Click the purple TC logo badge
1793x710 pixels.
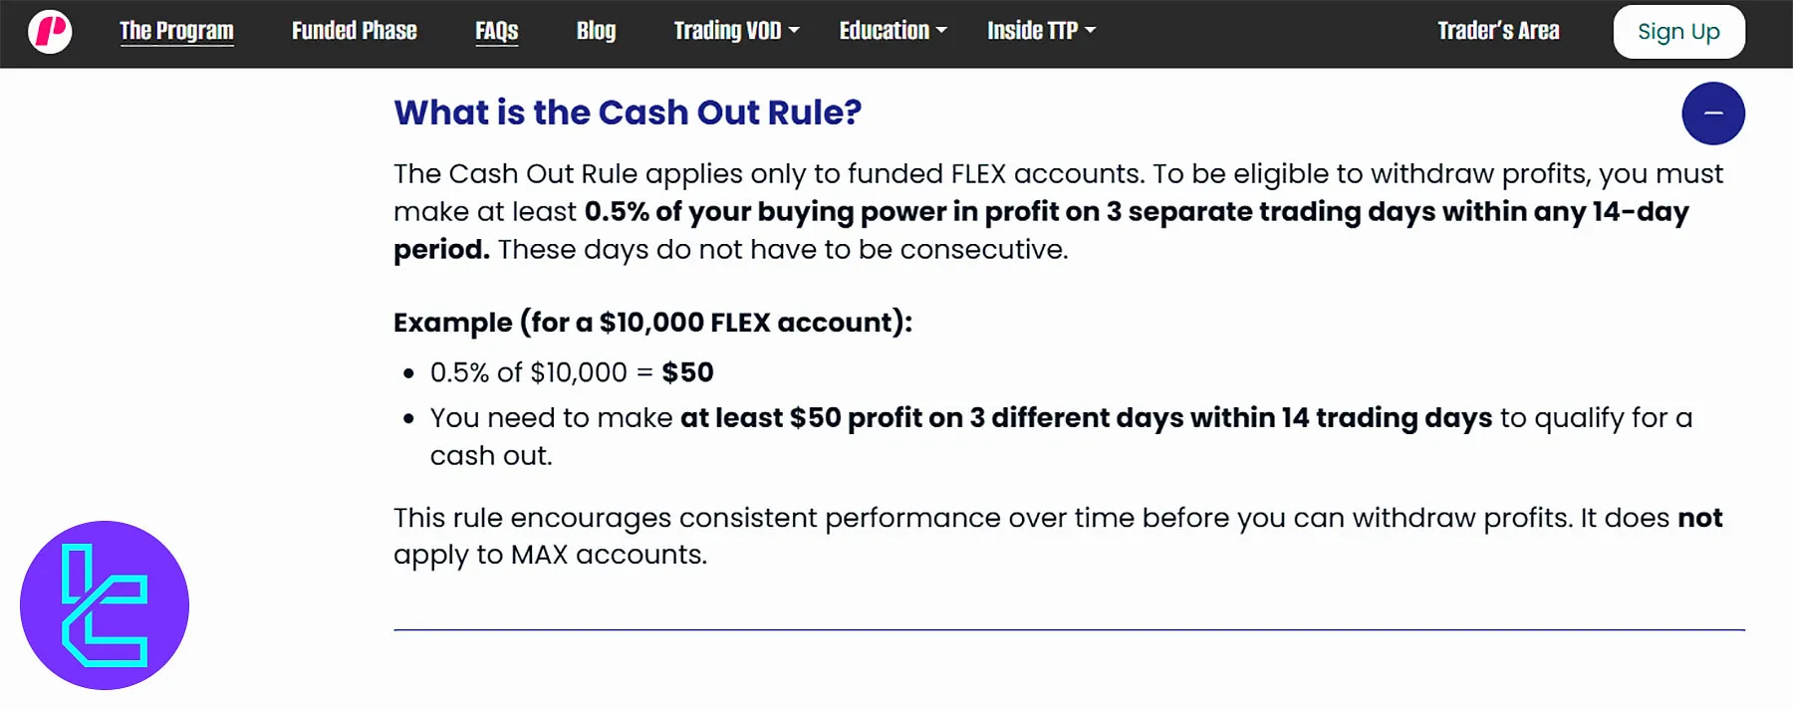point(105,604)
